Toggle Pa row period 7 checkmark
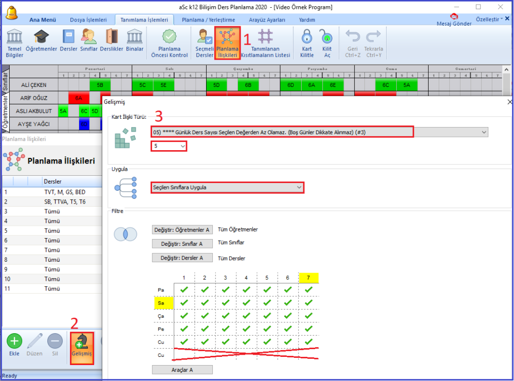Viewport: 514px width, 381px height. pos(308,290)
